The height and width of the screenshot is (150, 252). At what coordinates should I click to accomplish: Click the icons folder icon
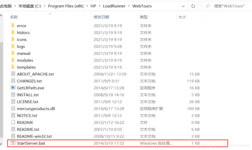[x=13, y=39]
